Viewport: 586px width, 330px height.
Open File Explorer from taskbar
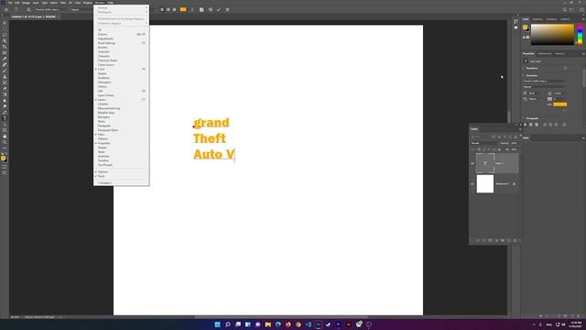click(268, 324)
